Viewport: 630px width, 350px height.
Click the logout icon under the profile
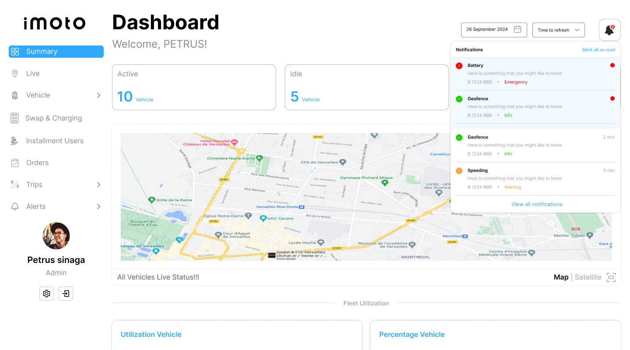coord(66,293)
